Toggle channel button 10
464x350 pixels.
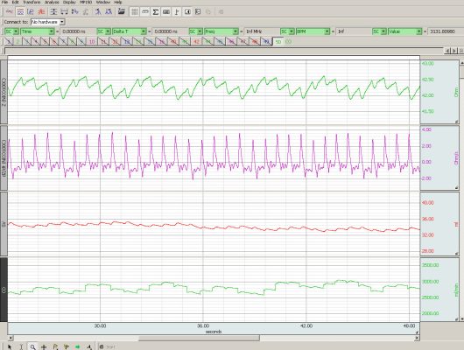[92, 42]
